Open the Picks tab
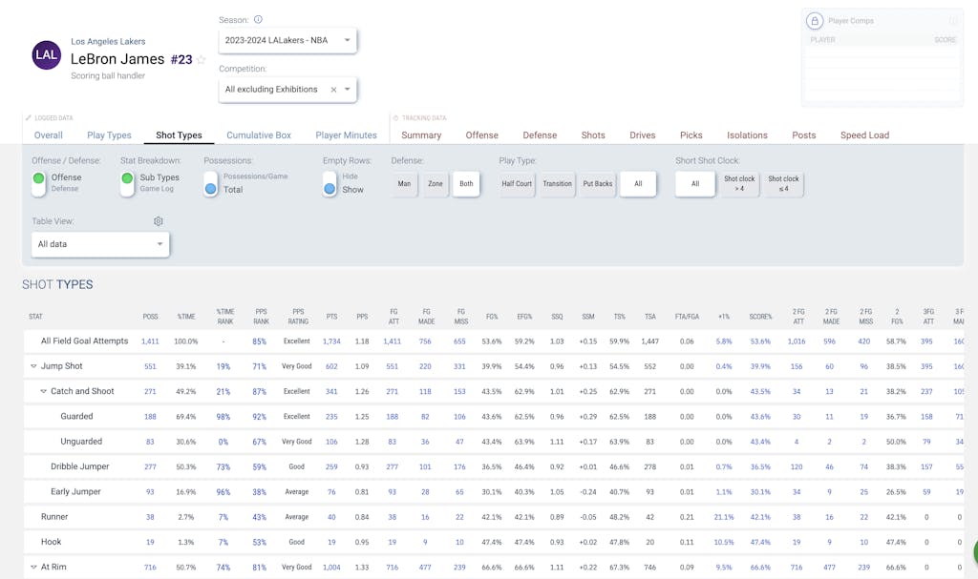 pyautogui.click(x=691, y=135)
